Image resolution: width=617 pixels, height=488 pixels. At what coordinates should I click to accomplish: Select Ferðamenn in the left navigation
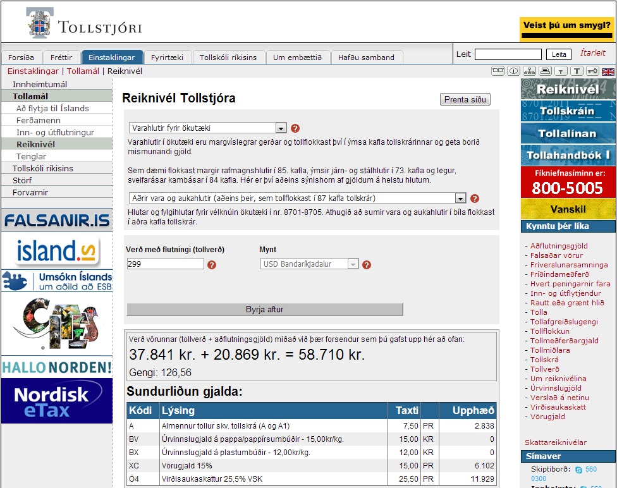tap(39, 120)
